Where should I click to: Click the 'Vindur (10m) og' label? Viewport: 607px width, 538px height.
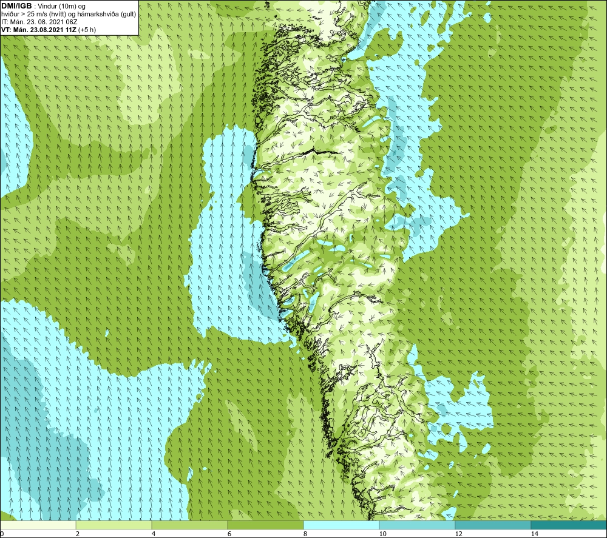pyautogui.click(x=63, y=7)
